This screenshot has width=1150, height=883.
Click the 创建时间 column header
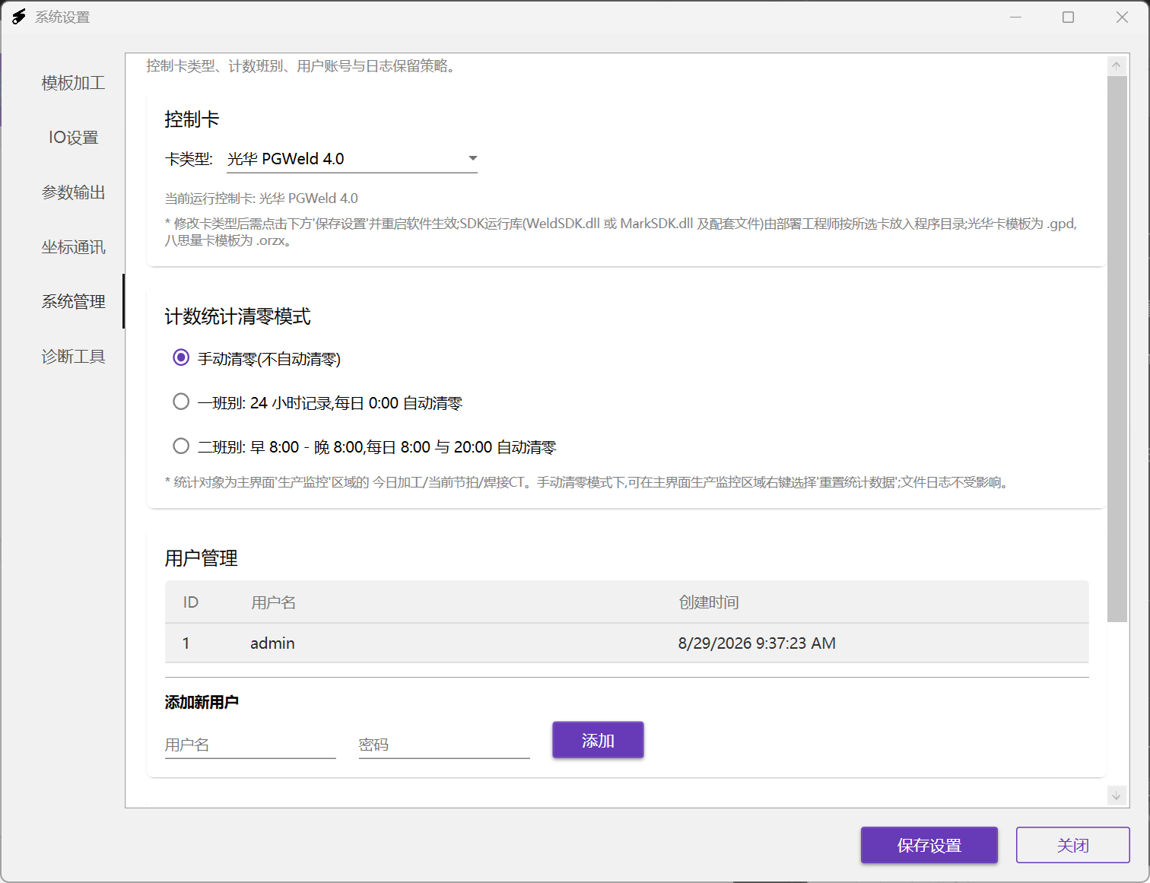click(709, 602)
